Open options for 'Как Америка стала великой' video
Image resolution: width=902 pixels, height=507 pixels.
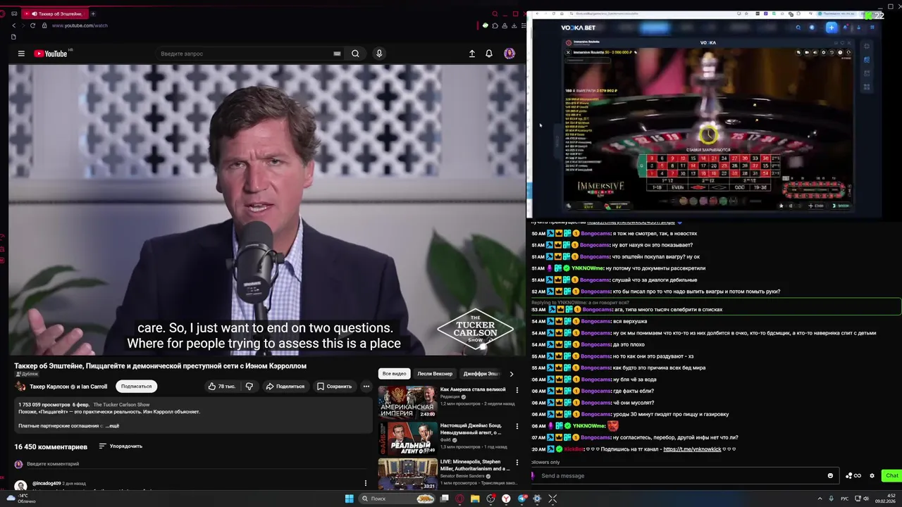click(517, 390)
